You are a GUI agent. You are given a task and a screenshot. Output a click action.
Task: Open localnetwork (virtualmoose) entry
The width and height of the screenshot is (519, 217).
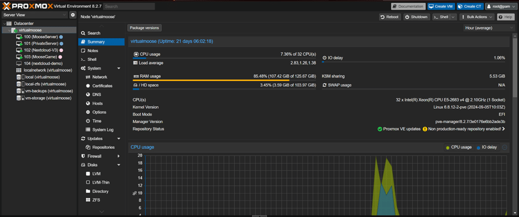click(48, 70)
